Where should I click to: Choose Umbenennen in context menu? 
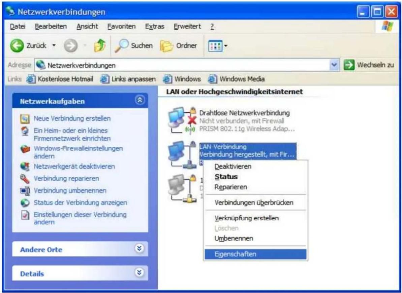coord(256,238)
